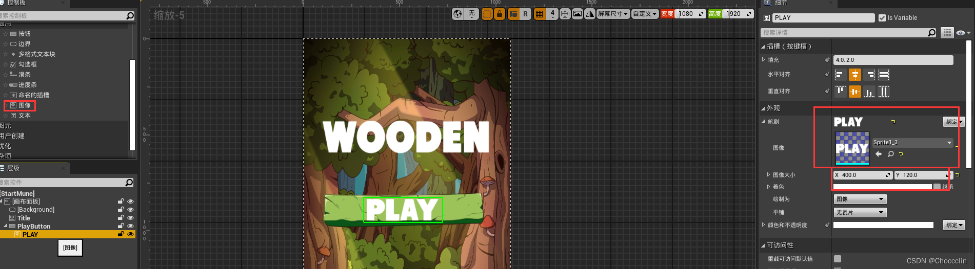Viewport: 975px width, 269px height.
Task: Expand the image size property
Action: click(768, 175)
